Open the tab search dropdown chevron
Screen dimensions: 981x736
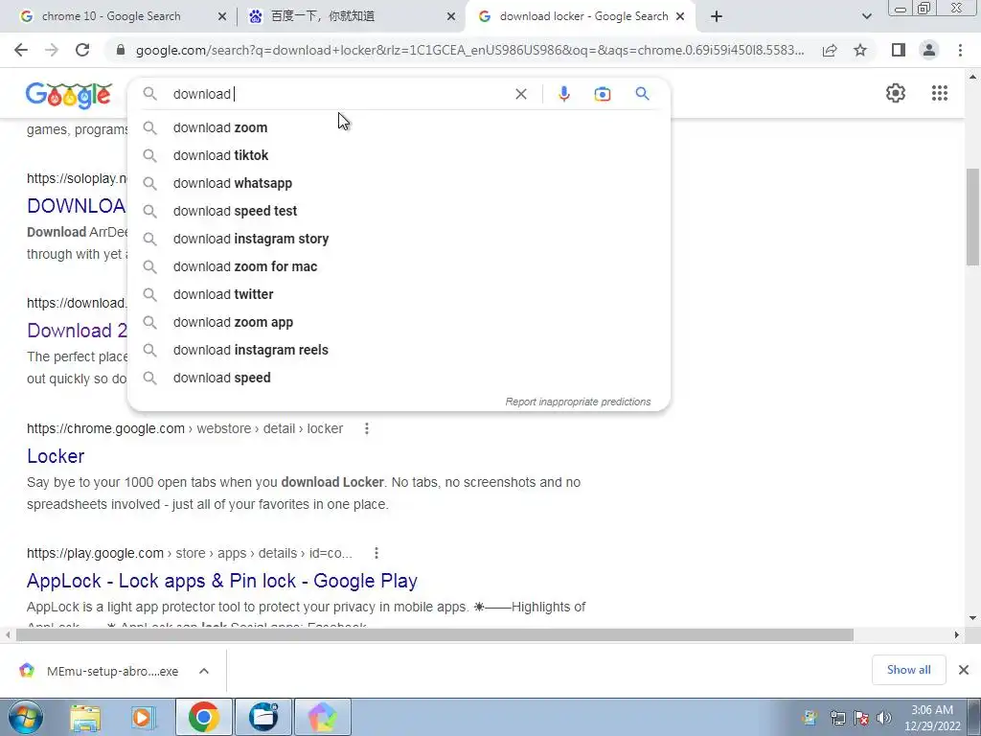[x=866, y=17]
